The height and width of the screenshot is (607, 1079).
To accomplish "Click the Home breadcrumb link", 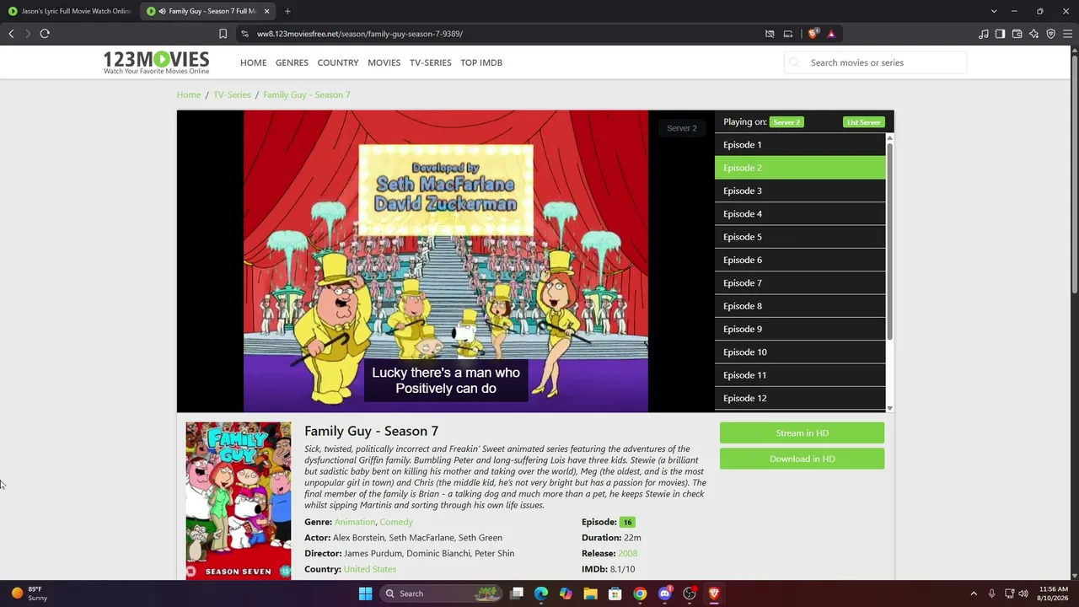I will pos(189,94).
